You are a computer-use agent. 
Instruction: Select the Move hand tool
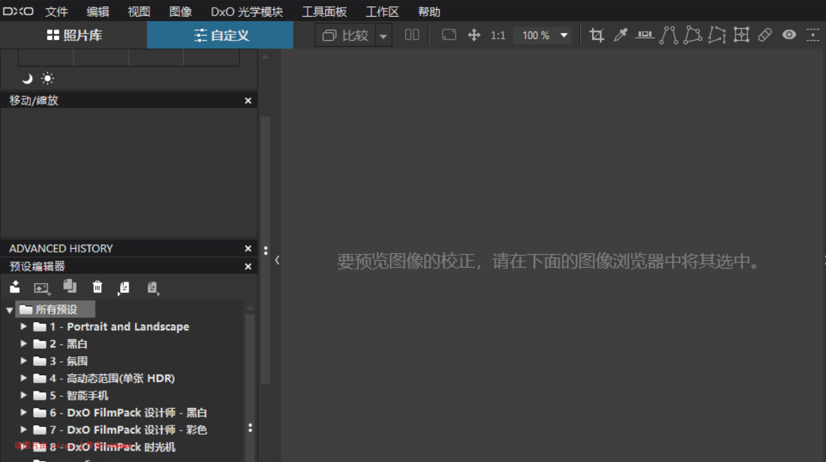point(473,35)
